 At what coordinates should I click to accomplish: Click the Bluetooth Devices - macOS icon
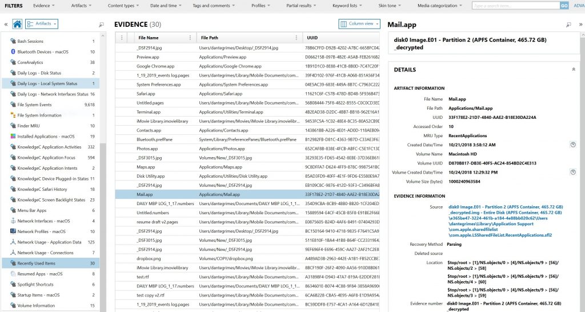point(13,52)
